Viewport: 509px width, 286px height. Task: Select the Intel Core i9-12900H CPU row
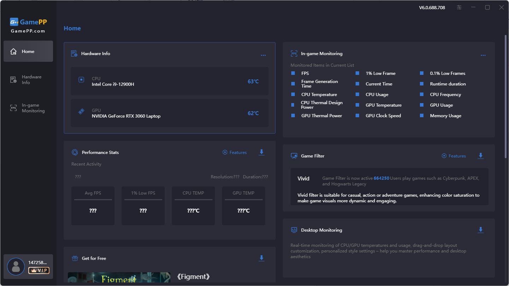click(170, 81)
